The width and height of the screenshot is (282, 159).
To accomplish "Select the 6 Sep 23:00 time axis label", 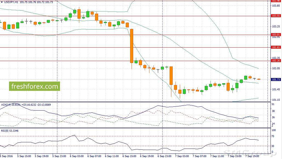I will coord(164,156).
